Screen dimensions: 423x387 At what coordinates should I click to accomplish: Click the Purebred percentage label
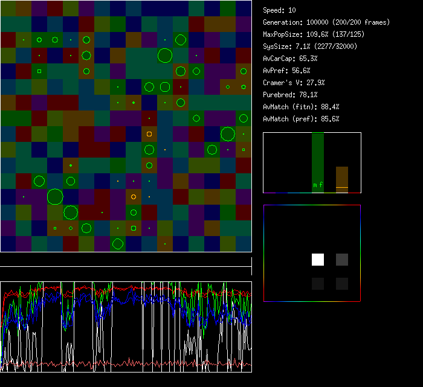point(290,95)
